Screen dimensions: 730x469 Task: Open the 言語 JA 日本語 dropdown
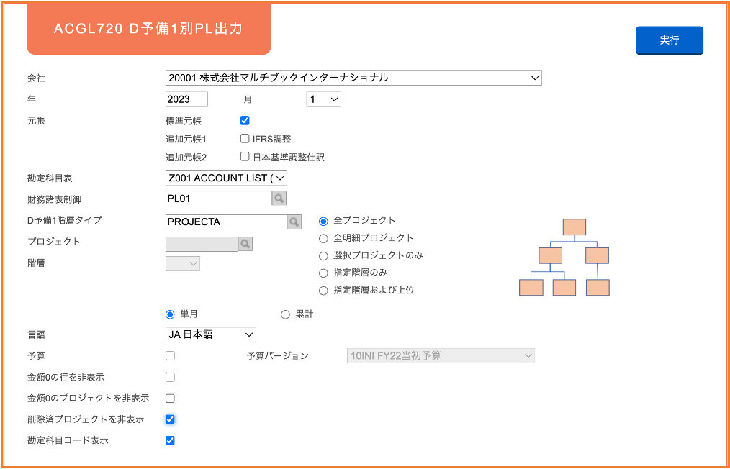click(x=210, y=334)
